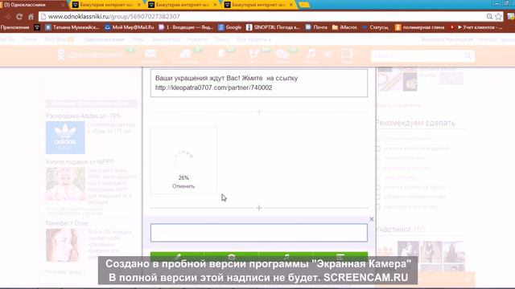The image size is (515, 289).
Task: Click the 26% upload progress spinner
Action: 183,159
